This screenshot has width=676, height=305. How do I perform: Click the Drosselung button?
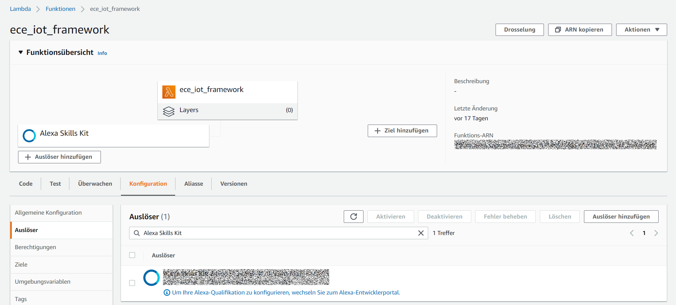[519, 30]
